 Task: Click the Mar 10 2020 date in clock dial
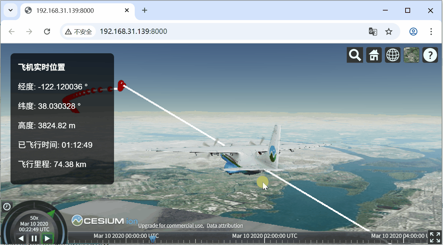tap(34, 224)
